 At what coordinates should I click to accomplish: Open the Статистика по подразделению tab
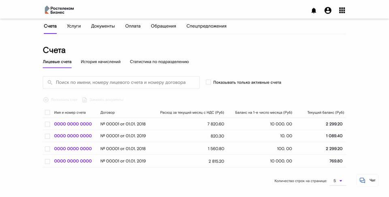(159, 62)
